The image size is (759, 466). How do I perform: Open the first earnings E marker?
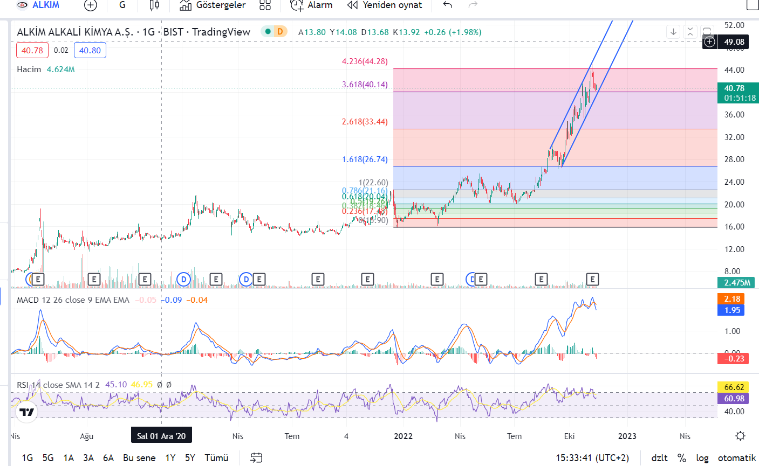[x=38, y=279]
